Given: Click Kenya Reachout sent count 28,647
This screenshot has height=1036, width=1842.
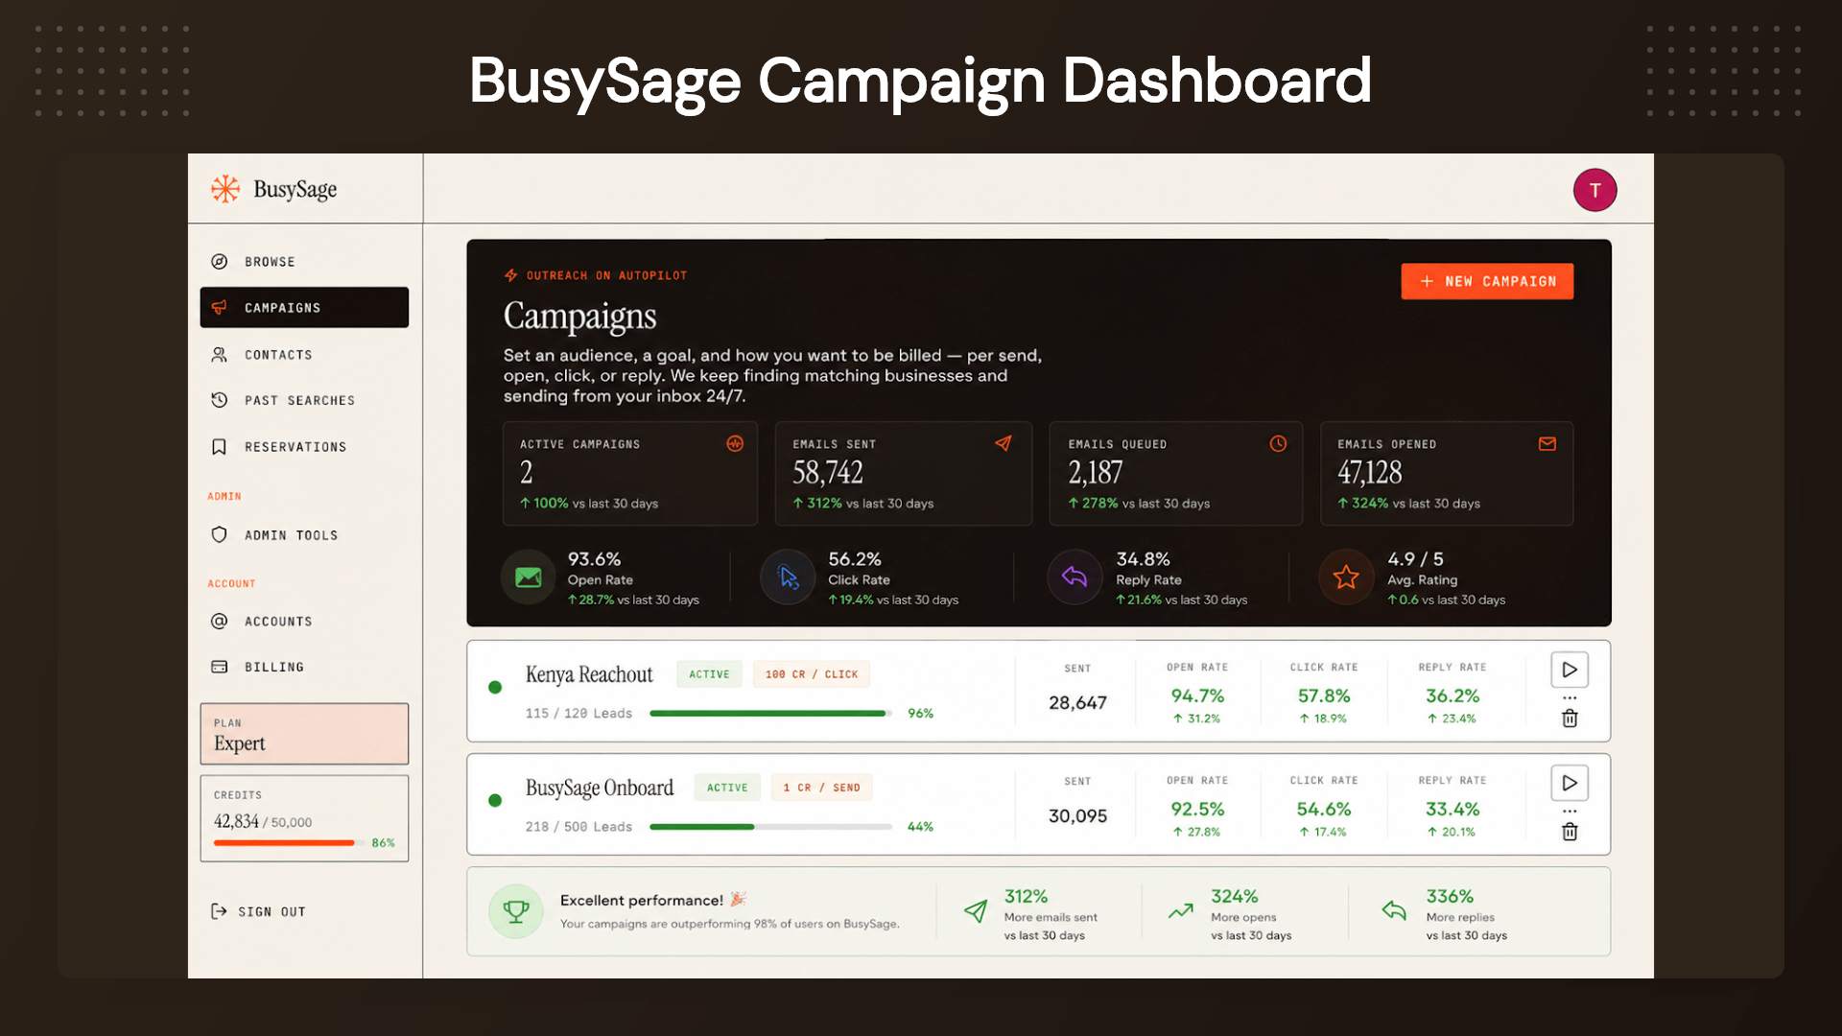Looking at the screenshot, I should (x=1077, y=702).
